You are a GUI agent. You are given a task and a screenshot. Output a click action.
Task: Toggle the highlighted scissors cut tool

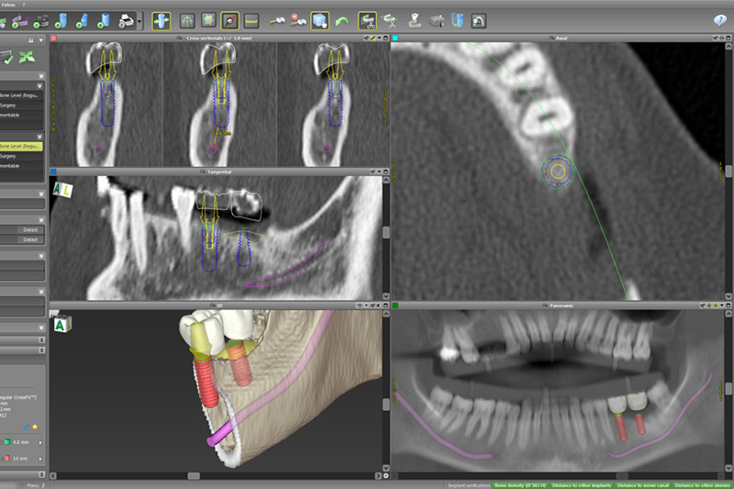pyautogui.click(x=368, y=21)
